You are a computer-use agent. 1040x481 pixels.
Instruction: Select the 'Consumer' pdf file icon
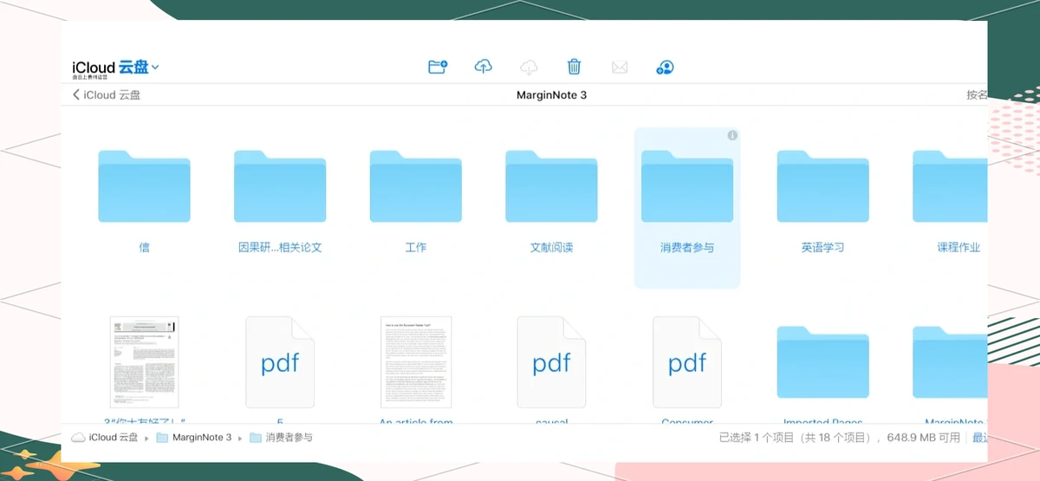click(687, 361)
